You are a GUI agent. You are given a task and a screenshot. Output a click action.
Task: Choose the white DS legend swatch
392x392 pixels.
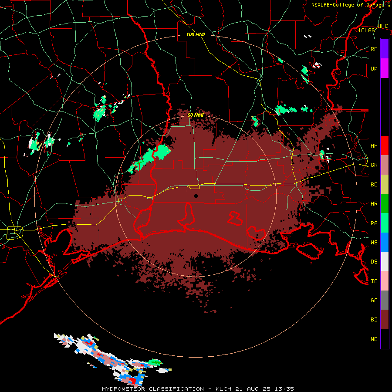point(385,261)
